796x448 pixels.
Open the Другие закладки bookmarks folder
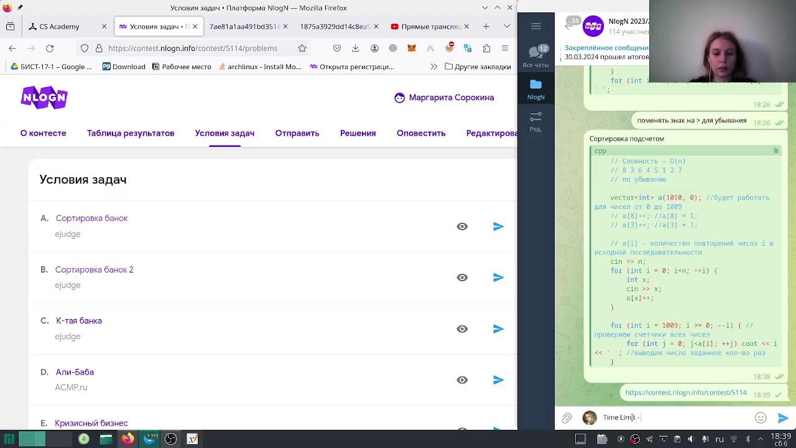[x=478, y=67]
